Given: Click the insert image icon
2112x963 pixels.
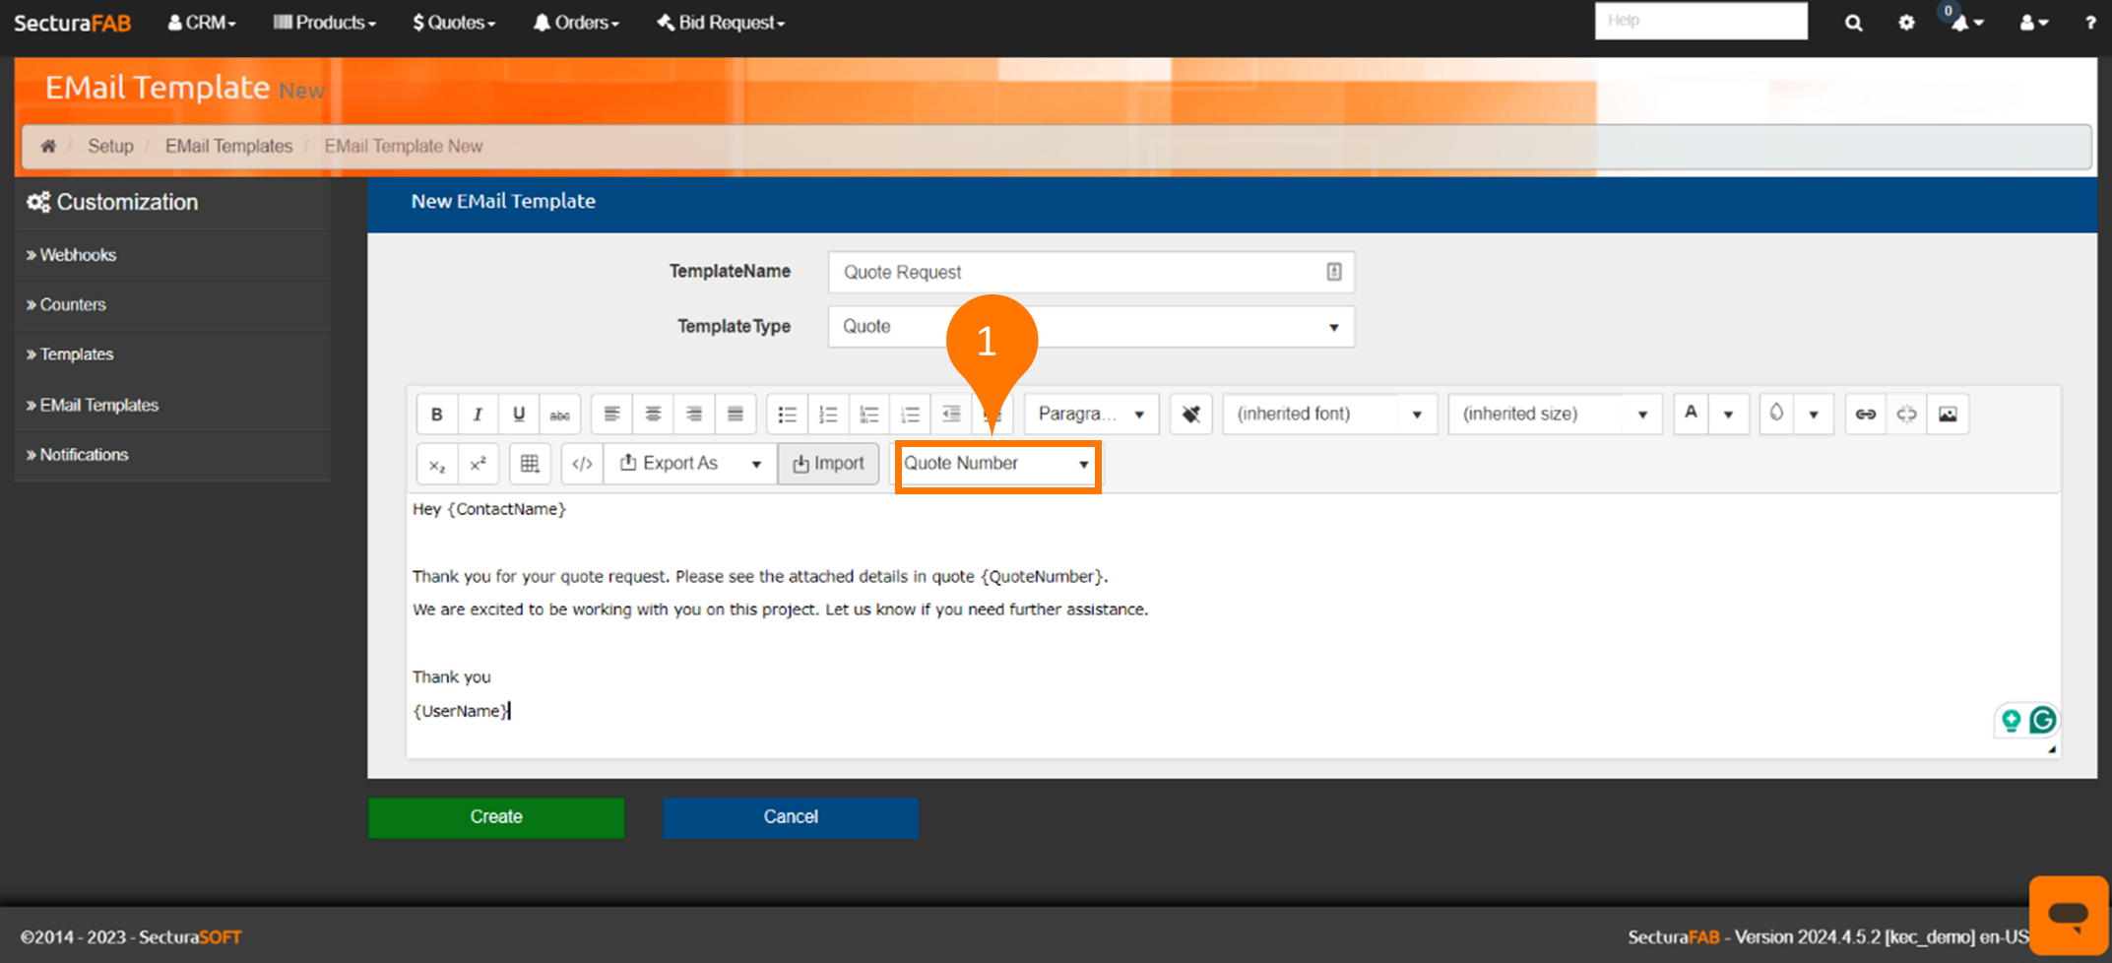Looking at the screenshot, I should click(x=1948, y=415).
